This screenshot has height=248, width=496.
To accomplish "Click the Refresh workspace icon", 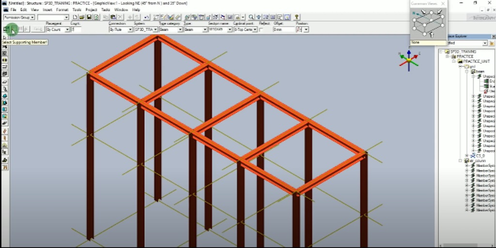I will [96, 17].
